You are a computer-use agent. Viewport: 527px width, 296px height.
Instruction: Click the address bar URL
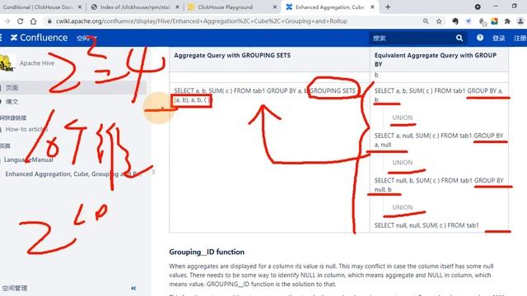pyautogui.click(x=202, y=21)
